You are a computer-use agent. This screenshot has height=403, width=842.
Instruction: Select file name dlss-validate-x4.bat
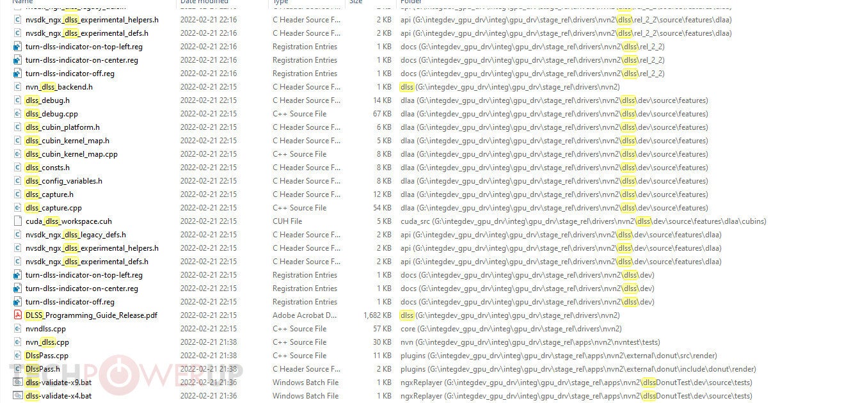click(58, 396)
